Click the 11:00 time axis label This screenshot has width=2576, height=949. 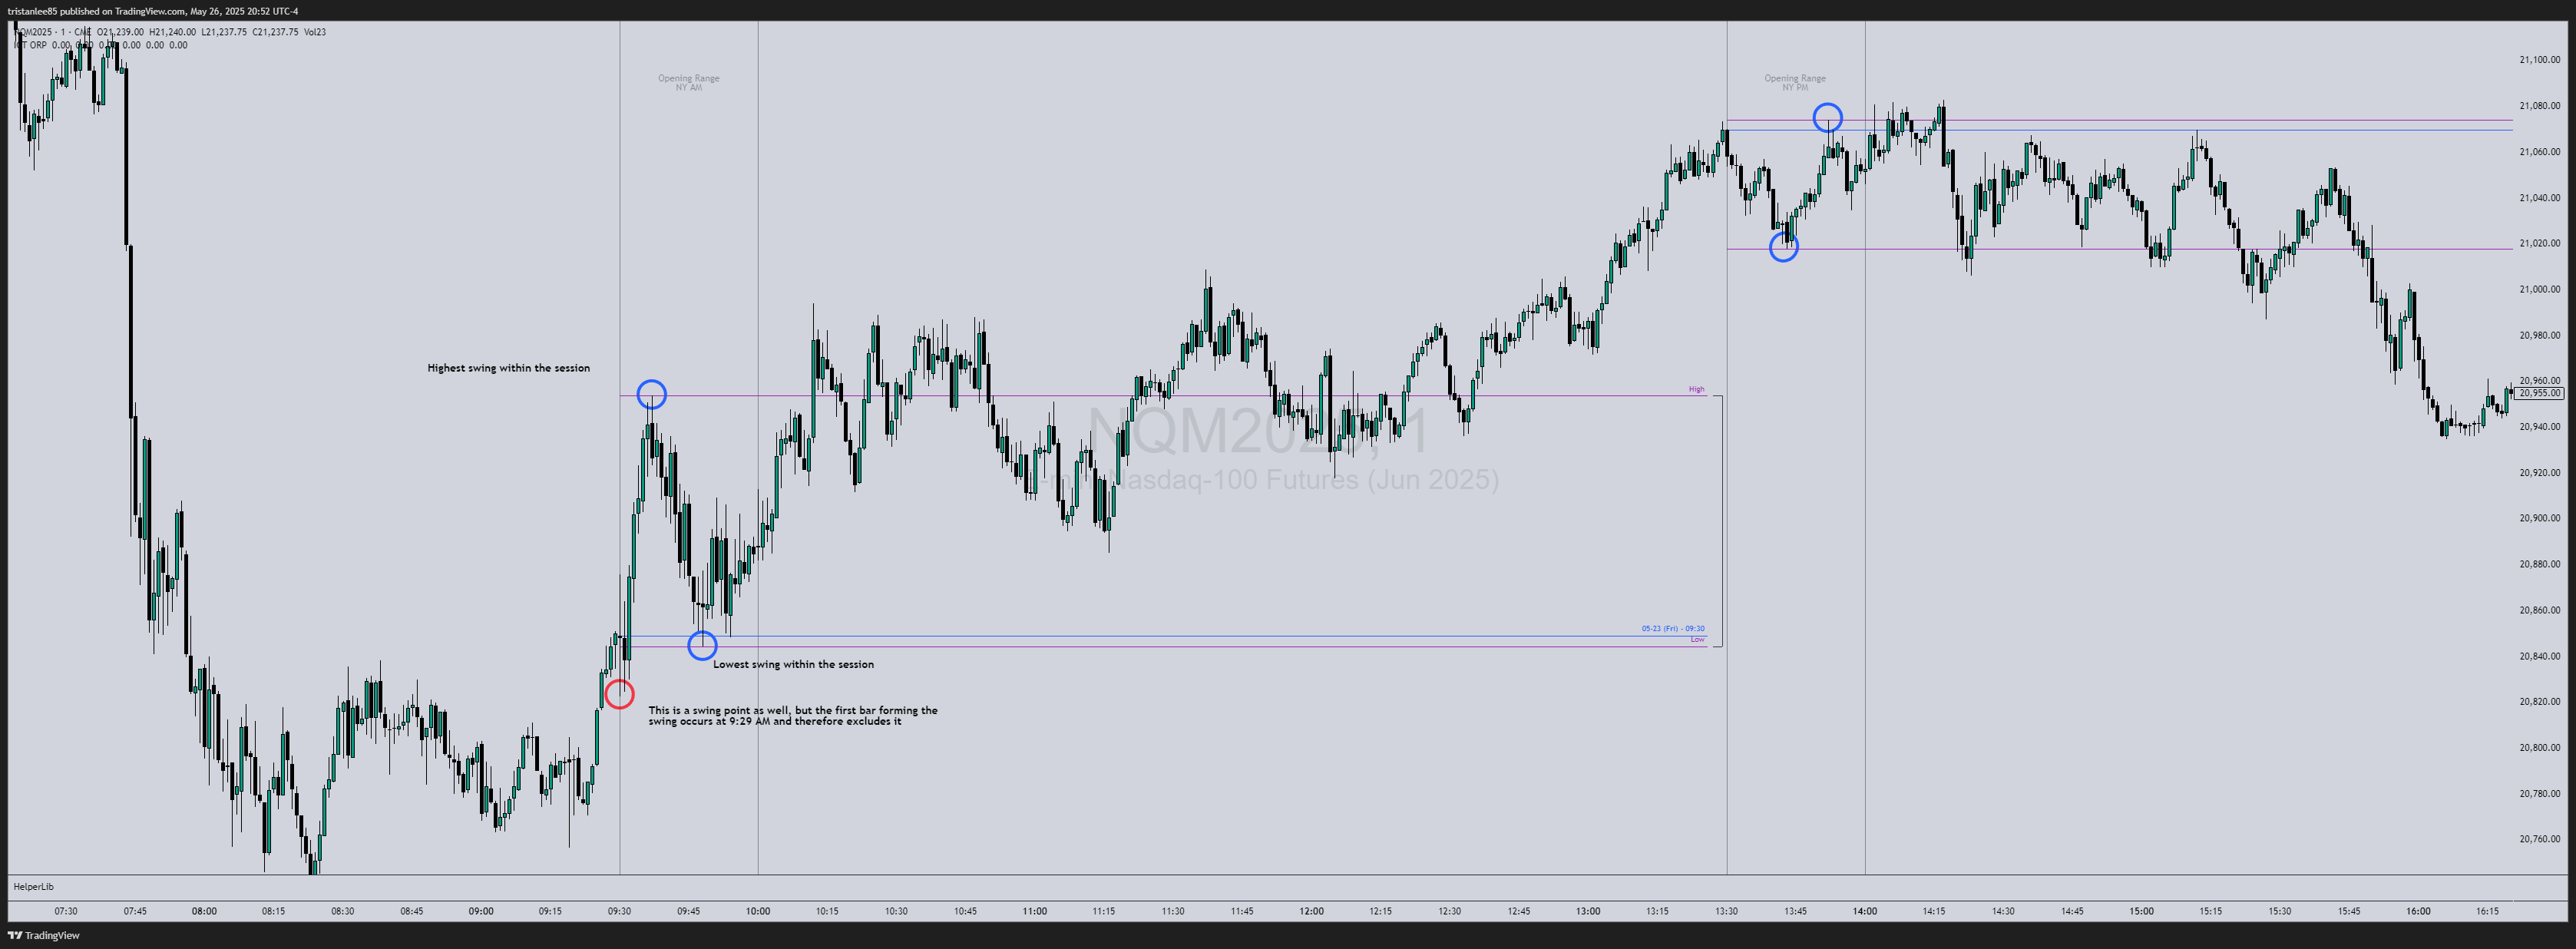pyautogui.click(x=1035, y=911)
